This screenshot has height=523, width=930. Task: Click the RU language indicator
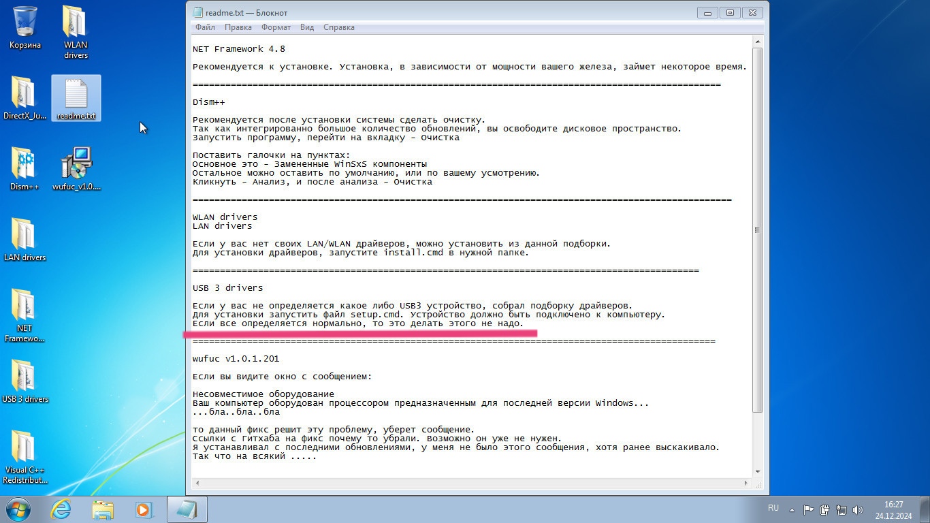point(773,509)
